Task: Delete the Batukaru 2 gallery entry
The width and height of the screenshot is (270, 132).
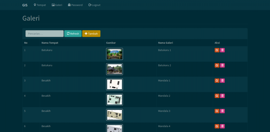Action: coord(222,65)
